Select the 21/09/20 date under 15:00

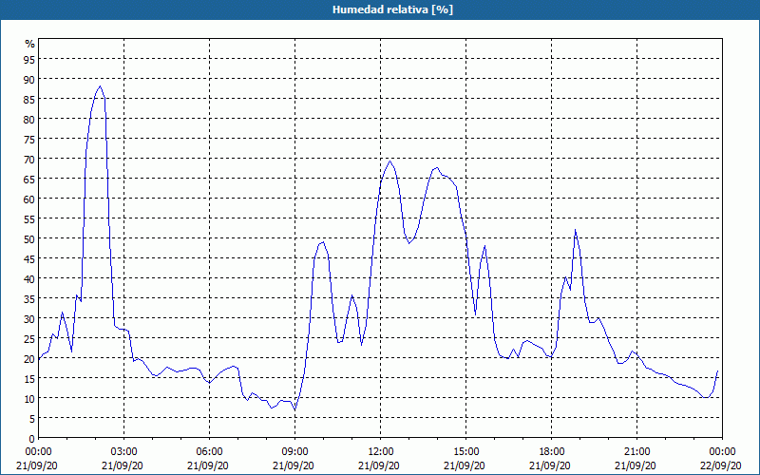pyautogui.click(x=465, y=465)
